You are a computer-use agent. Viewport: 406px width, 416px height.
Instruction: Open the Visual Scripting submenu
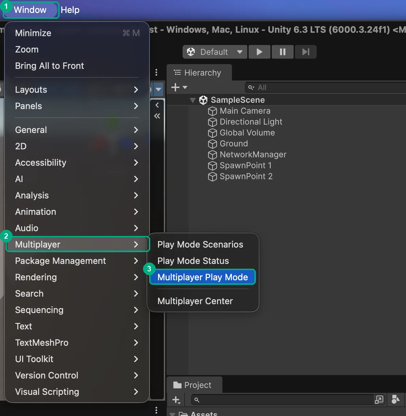click(77, 392)
